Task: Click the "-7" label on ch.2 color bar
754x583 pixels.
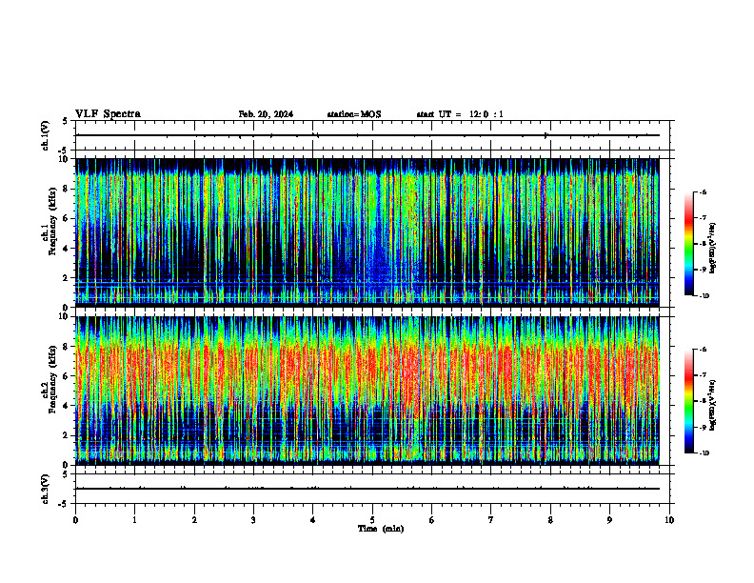Action: [x=703, y=375]
